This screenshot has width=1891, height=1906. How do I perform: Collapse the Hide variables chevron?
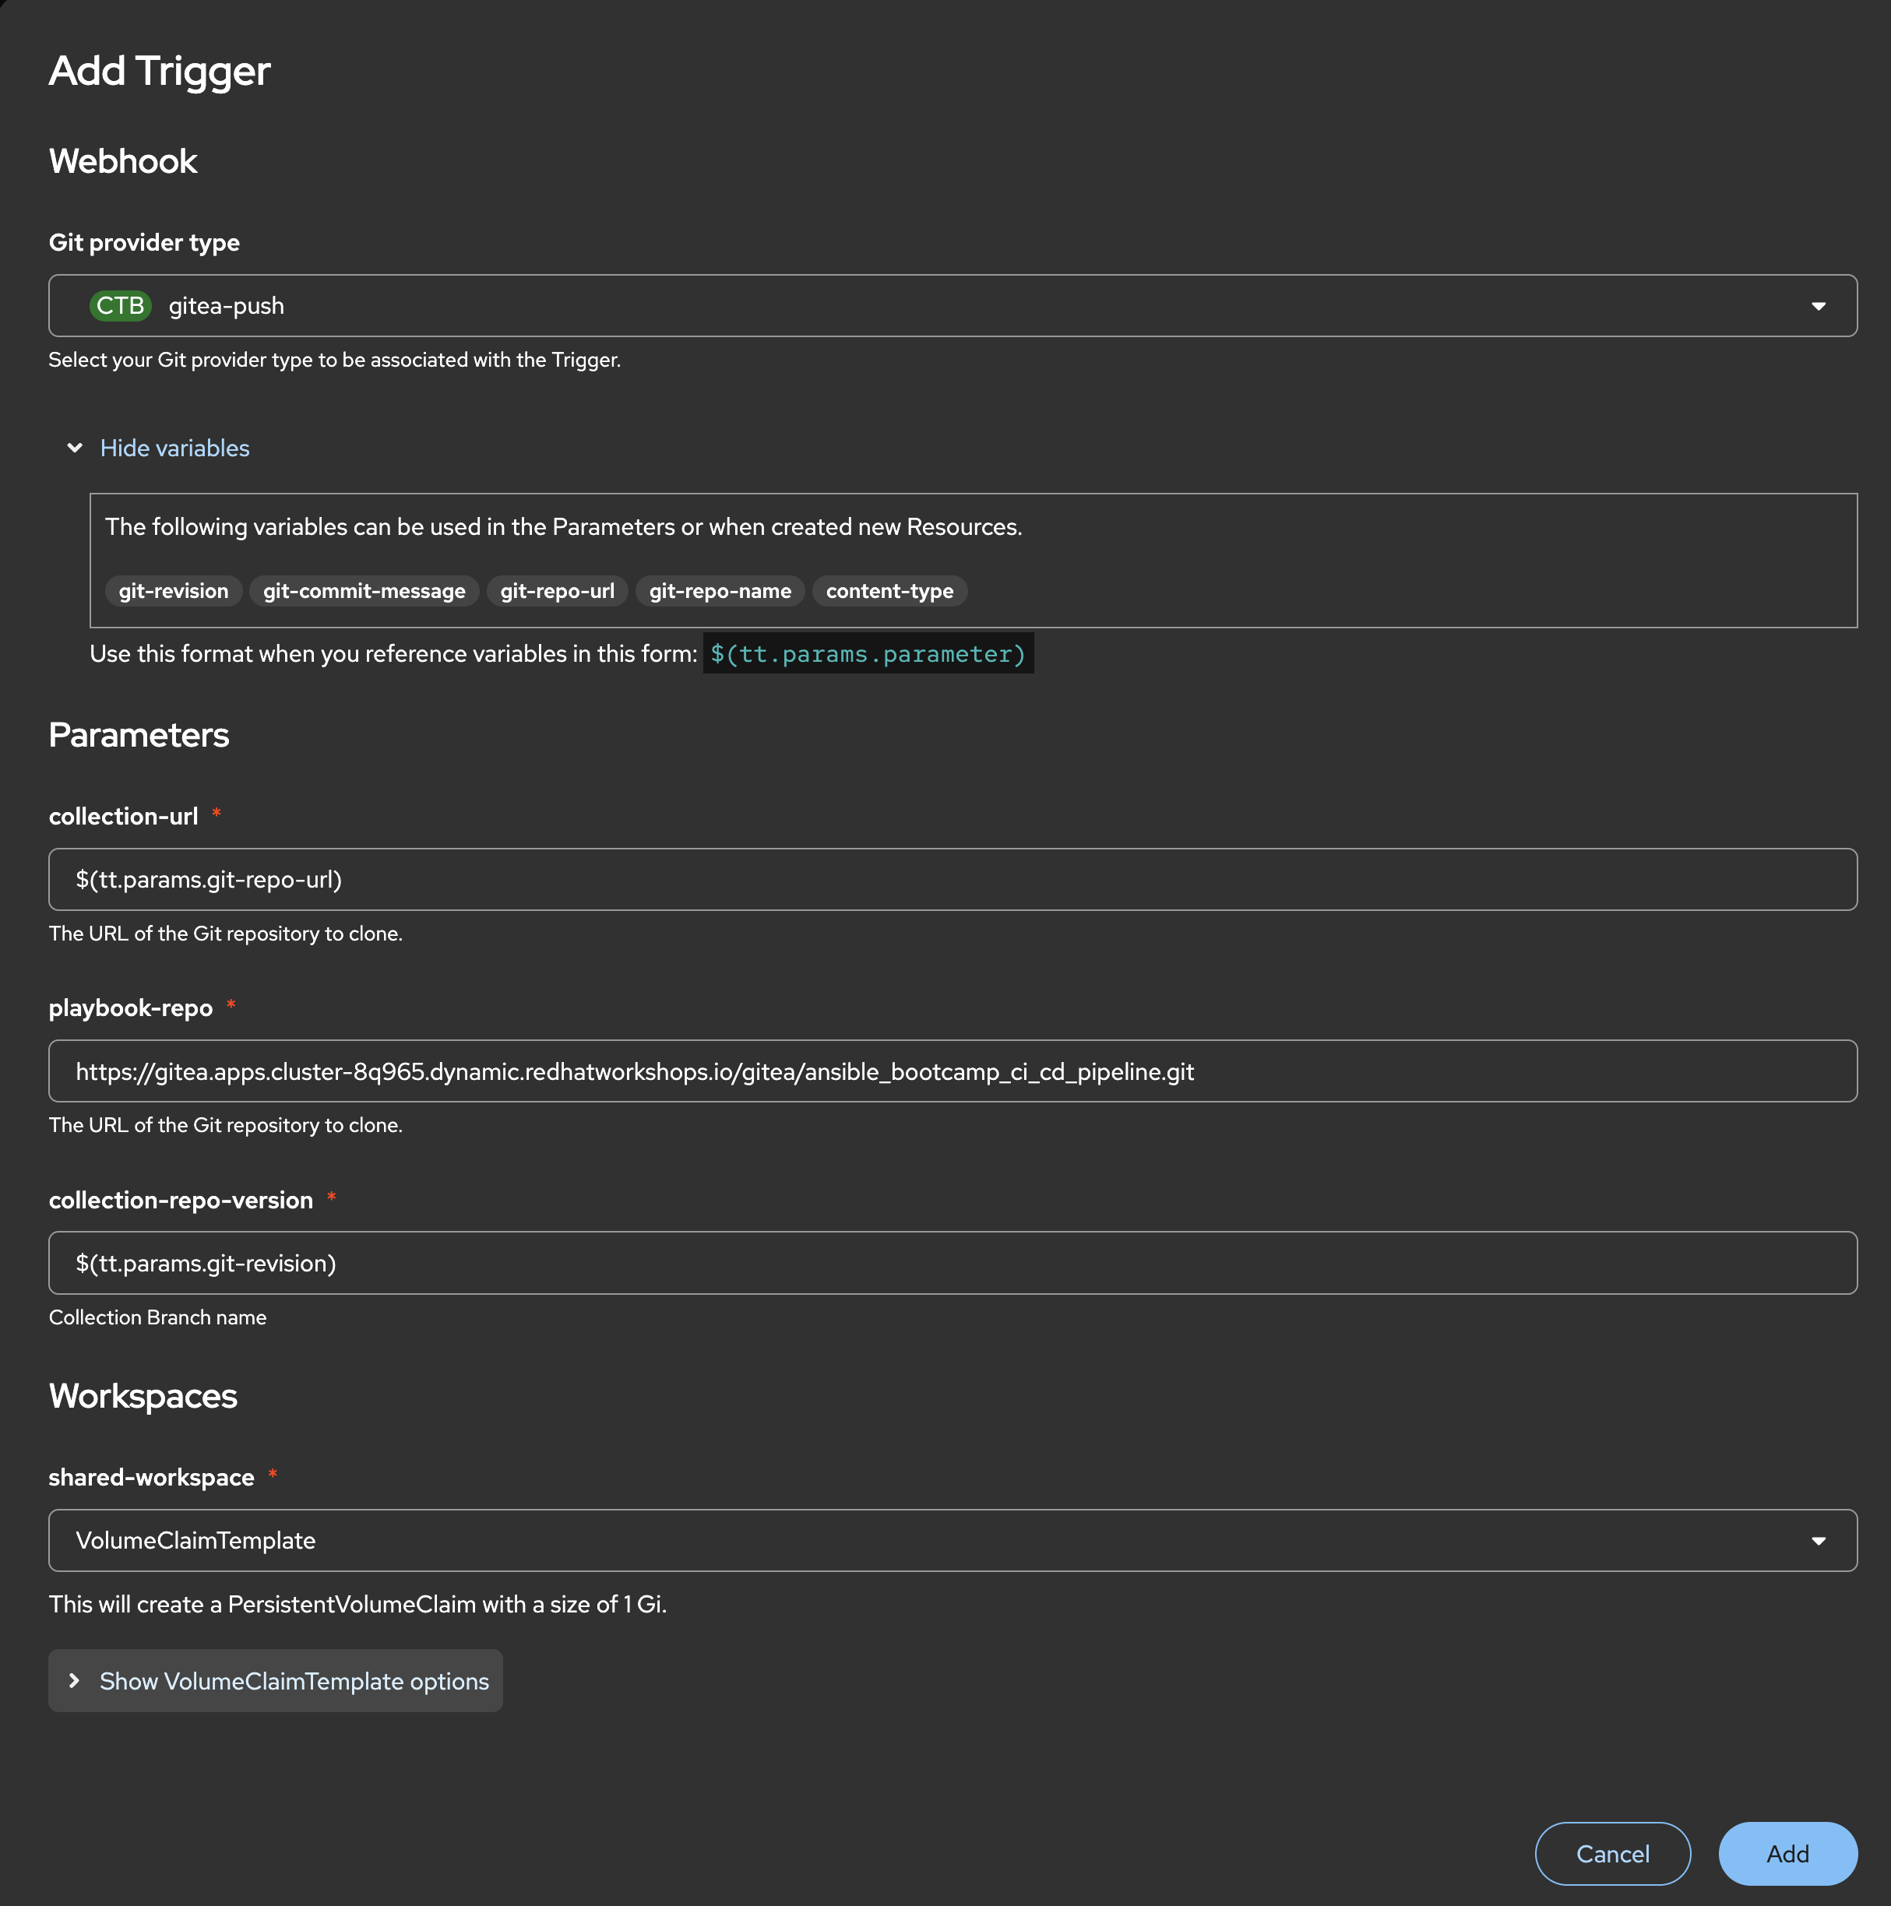(x=75, y=448)
